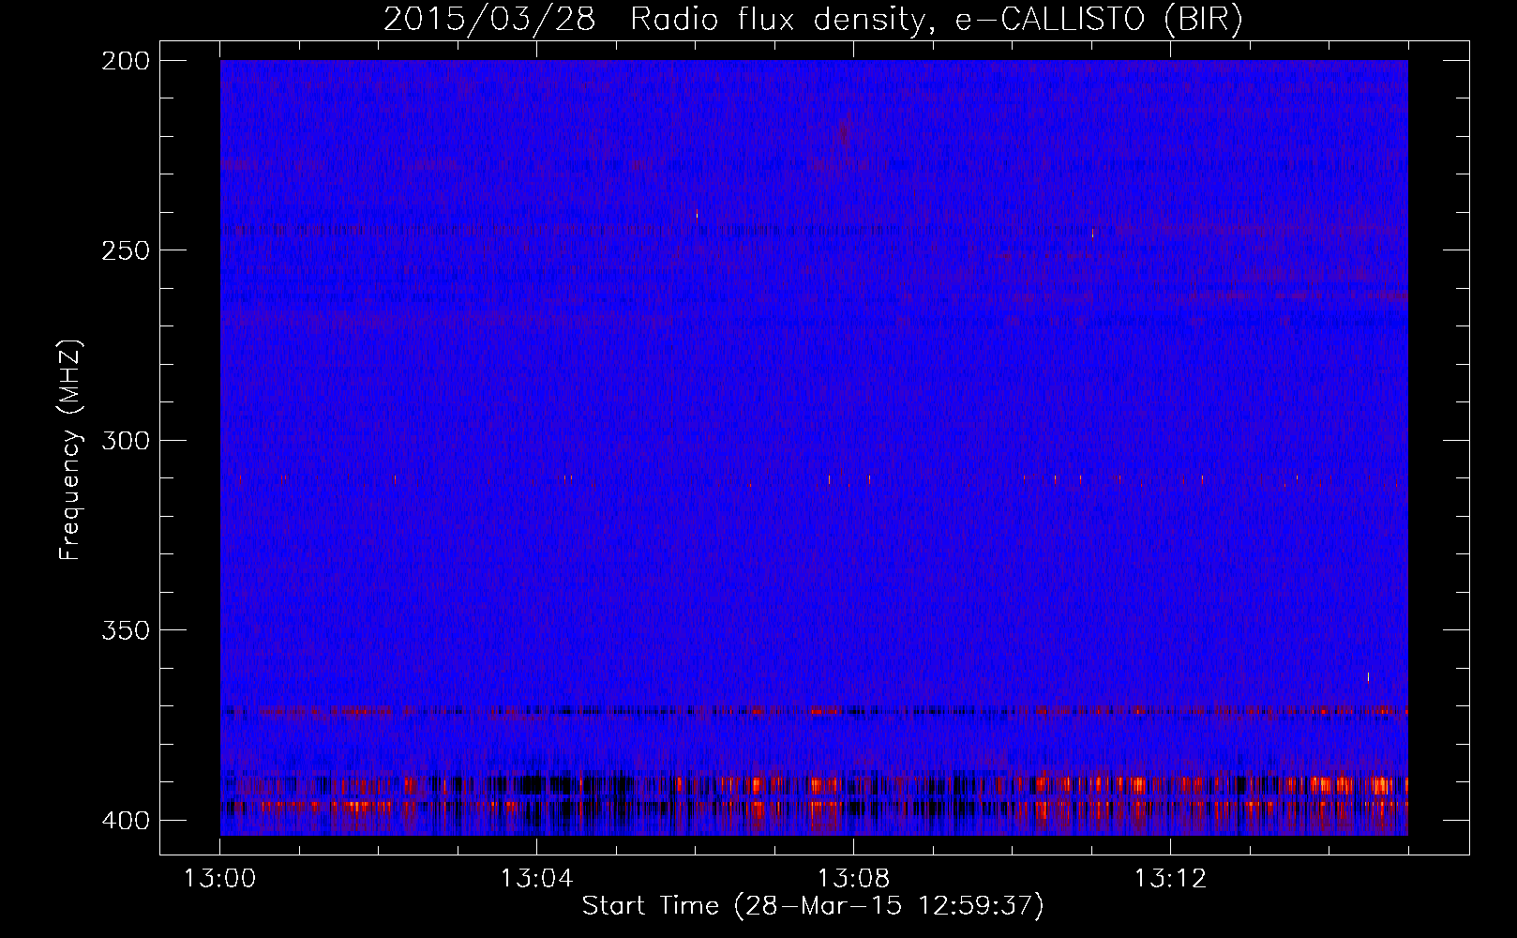Click the 13:08 time tick label
The height and width of the screenshot is (938, 1517).
click(x=853, y=879)
